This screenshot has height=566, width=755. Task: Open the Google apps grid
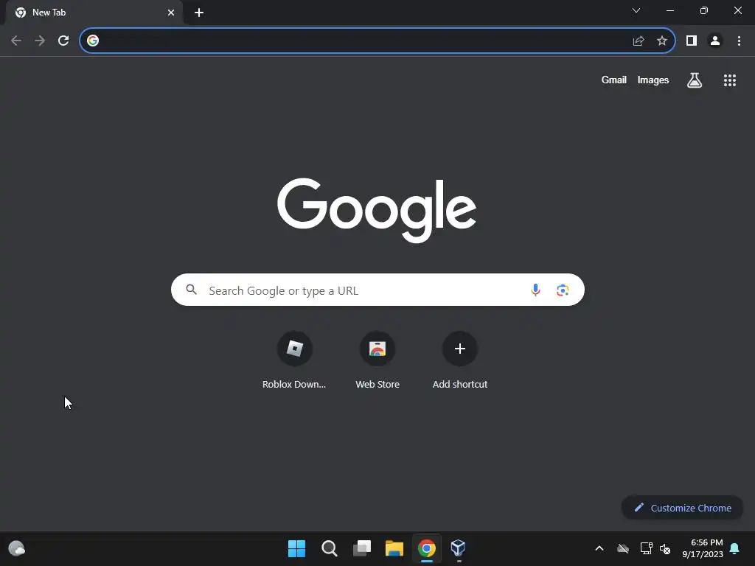click(730, 80)
